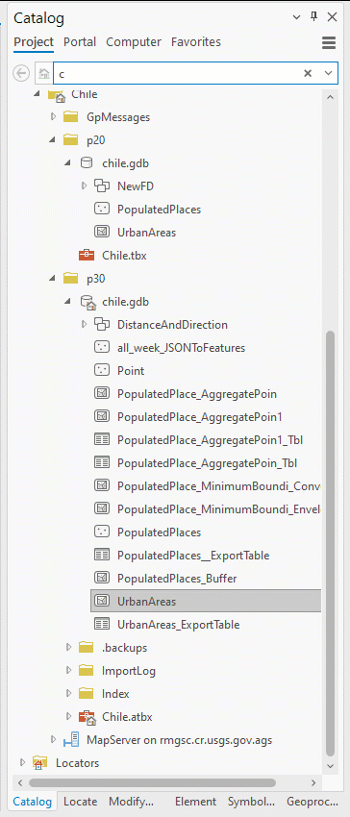Expand the Chile.atbx toolbox
Screen dimensions: 350x817
[x=68, y=716]
